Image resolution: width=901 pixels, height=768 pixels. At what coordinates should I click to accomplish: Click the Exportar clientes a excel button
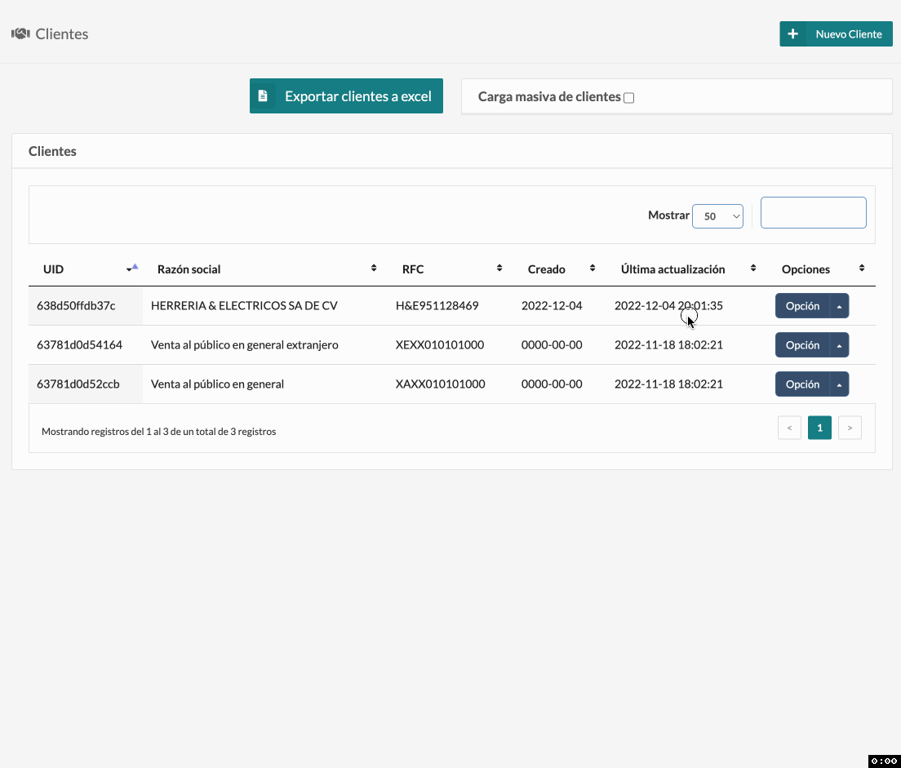tap(346, 95)
